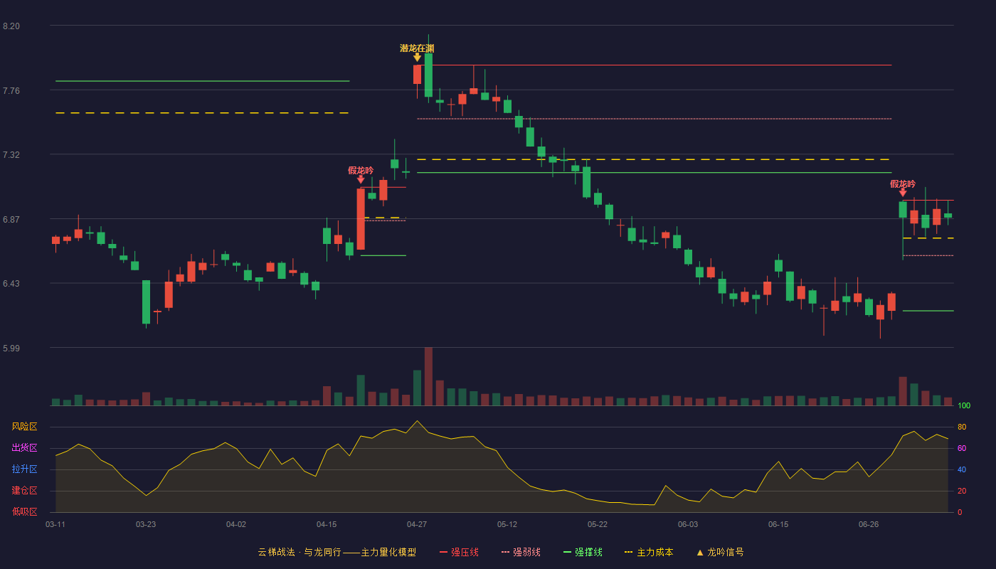This screenshot has height=569, width=996.
Task: Select the 风险区 zone label
Action: (24, 427)
